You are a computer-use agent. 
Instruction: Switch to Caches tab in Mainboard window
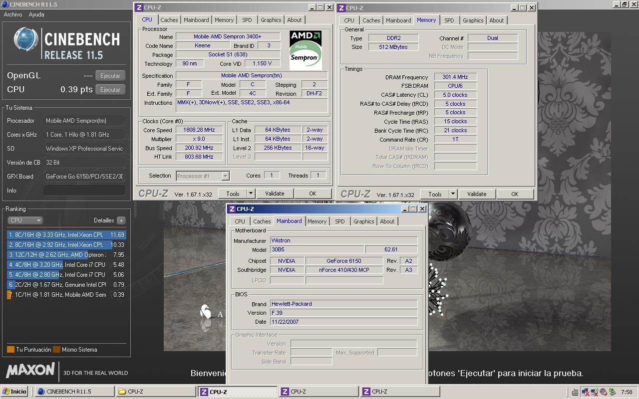tap(262, 221)
